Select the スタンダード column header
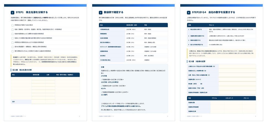The width and height of the screenshot is (267, 125). 229,98
